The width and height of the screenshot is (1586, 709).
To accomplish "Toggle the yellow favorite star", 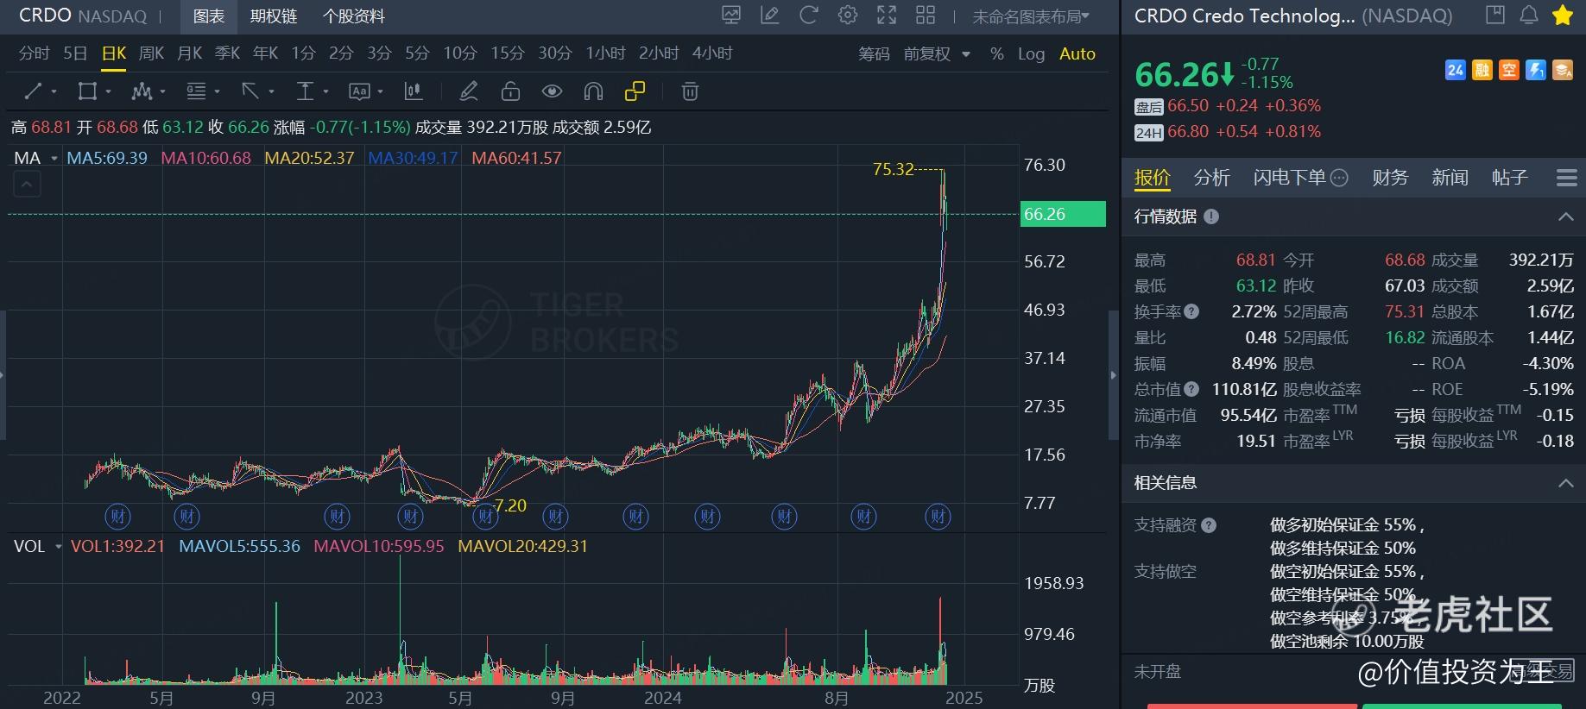I will point(1562,16).
